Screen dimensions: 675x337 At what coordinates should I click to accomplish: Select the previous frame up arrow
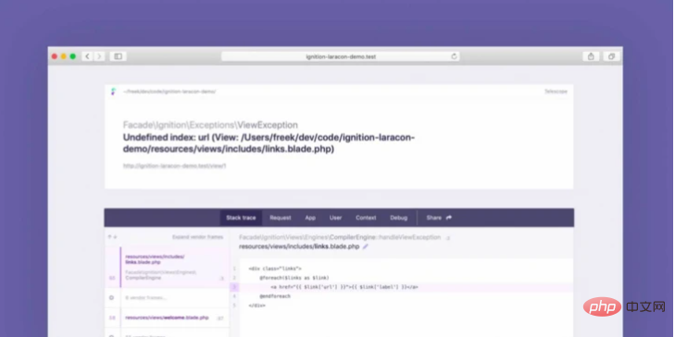110,237
